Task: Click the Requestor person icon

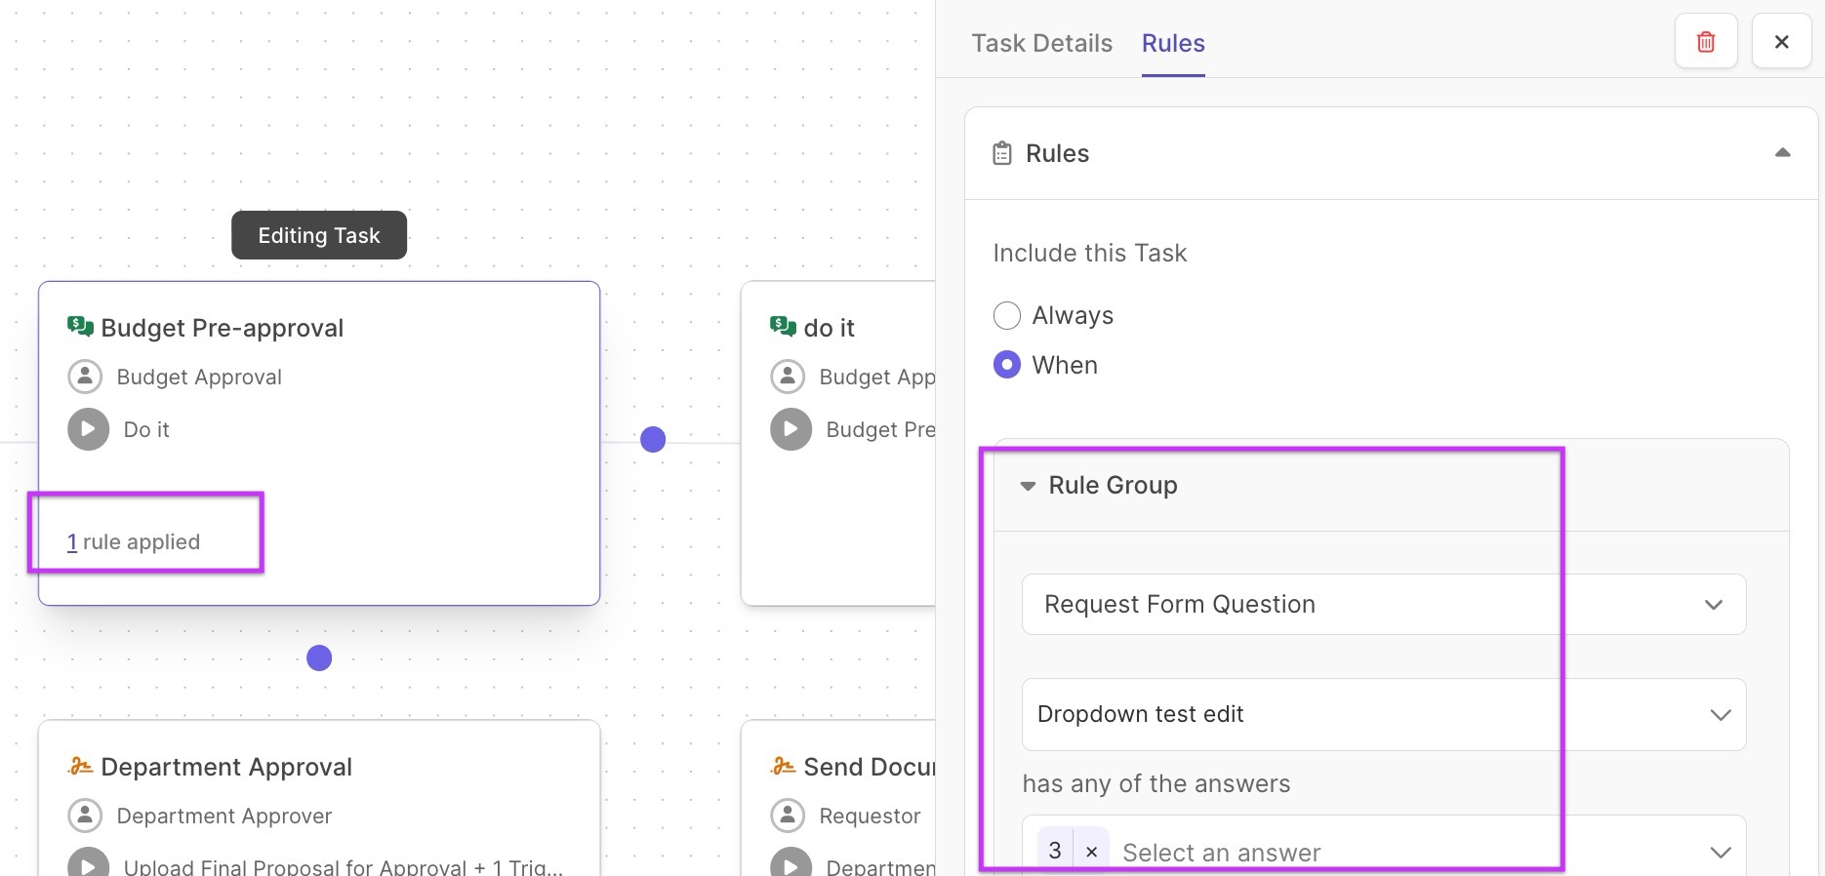Action: tap(788, 816)
